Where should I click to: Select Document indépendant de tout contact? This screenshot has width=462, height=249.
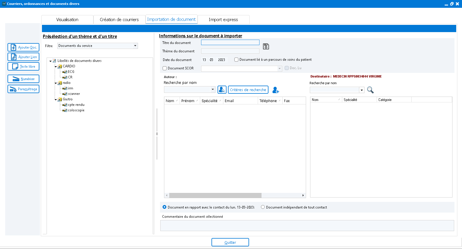click(x=263, y=207)
